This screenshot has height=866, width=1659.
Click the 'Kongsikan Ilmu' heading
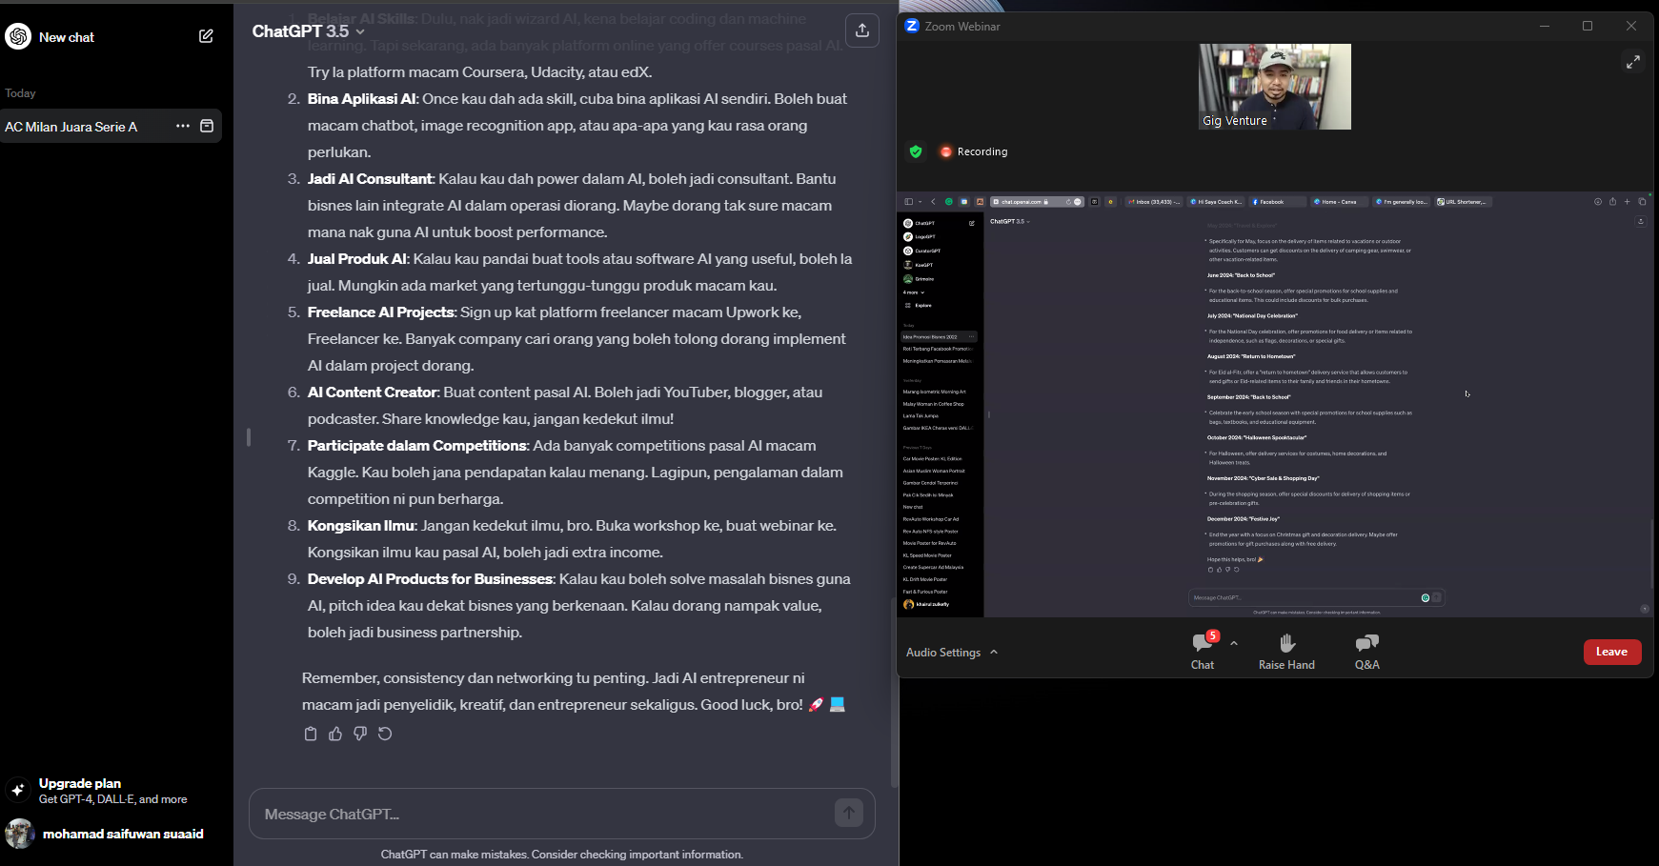point(360,525)
